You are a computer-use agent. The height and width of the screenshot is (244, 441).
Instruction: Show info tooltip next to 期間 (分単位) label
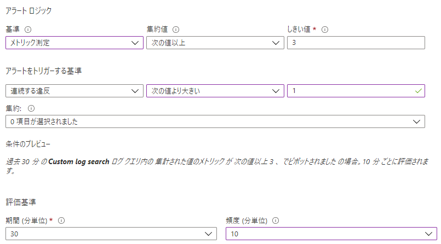pos(61,220)
